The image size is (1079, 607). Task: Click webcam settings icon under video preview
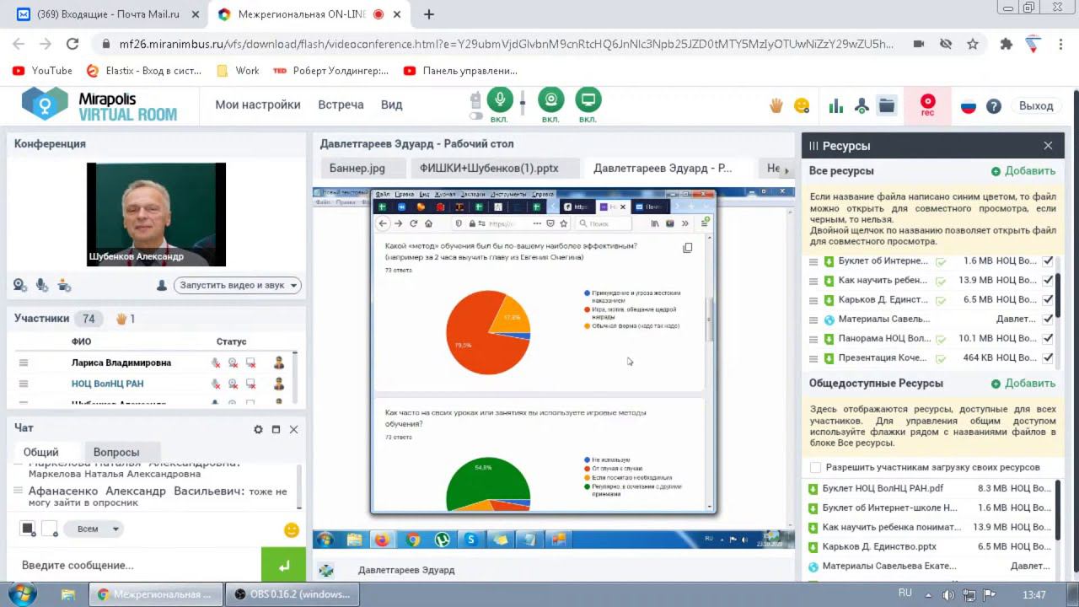pos(19,286)
